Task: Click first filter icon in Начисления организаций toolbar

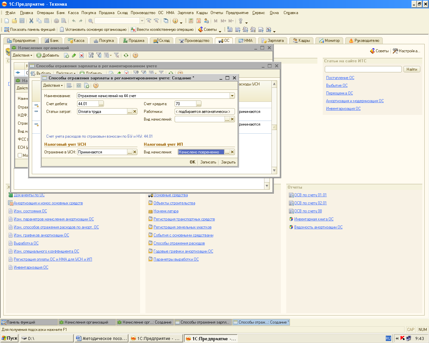Action: pos(91,55)
